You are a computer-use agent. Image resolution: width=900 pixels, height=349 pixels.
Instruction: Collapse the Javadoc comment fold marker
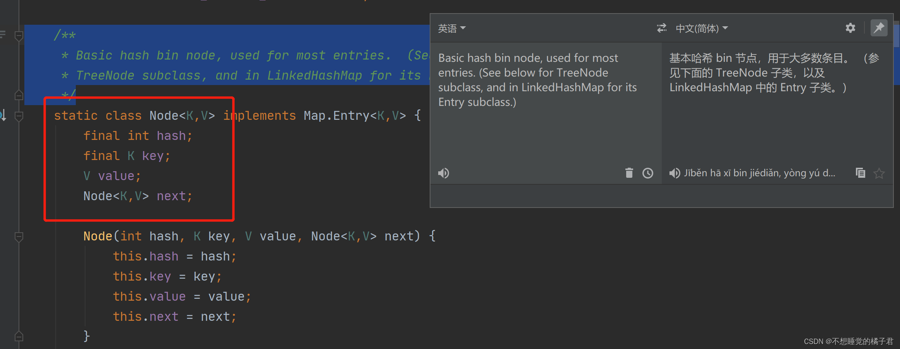(19, 36)
